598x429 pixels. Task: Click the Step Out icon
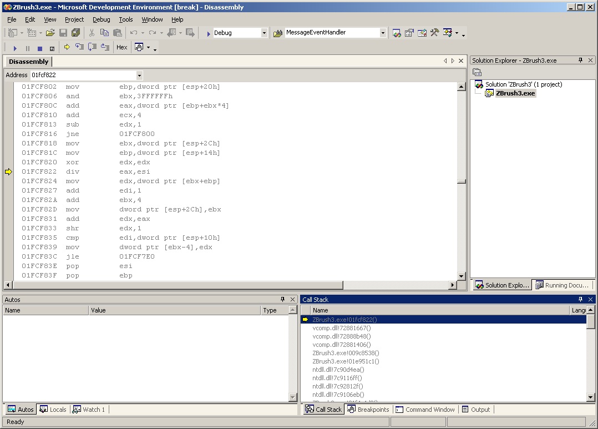tap(105, 48)
